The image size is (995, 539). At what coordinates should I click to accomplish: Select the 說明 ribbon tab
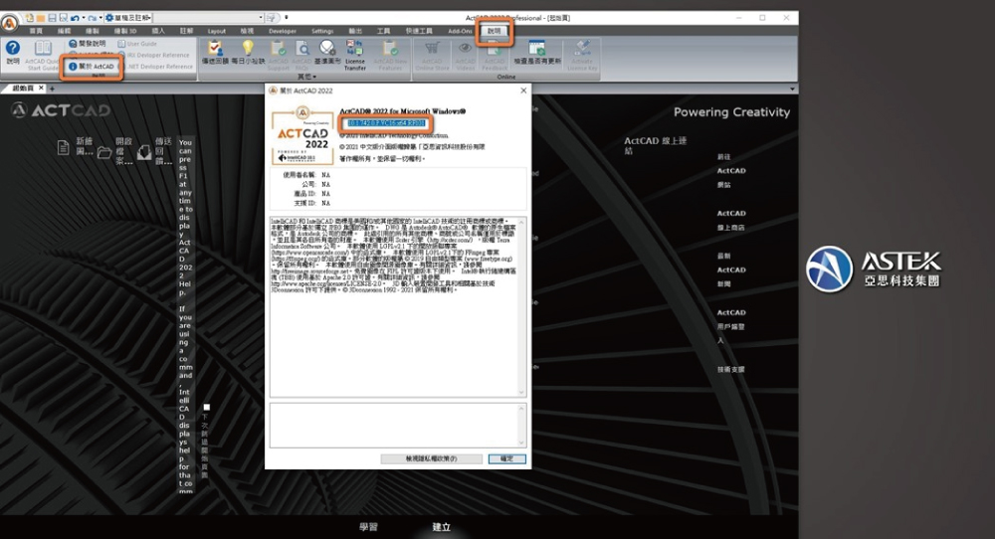[495, 31]
